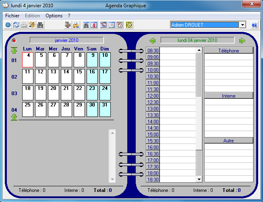Select day 28 in the calendar
Screen dimensions: 263x202
[x=66, y=109]
